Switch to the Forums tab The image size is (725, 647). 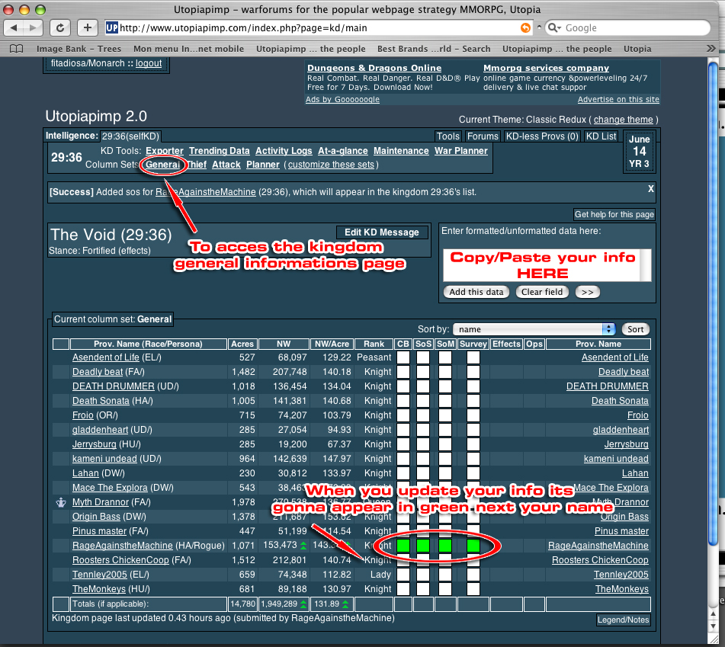[x=482, y=136]
